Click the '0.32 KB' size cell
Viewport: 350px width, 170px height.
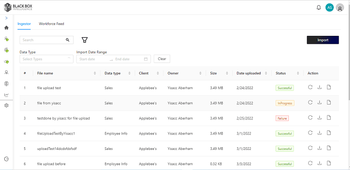(216, 164)
